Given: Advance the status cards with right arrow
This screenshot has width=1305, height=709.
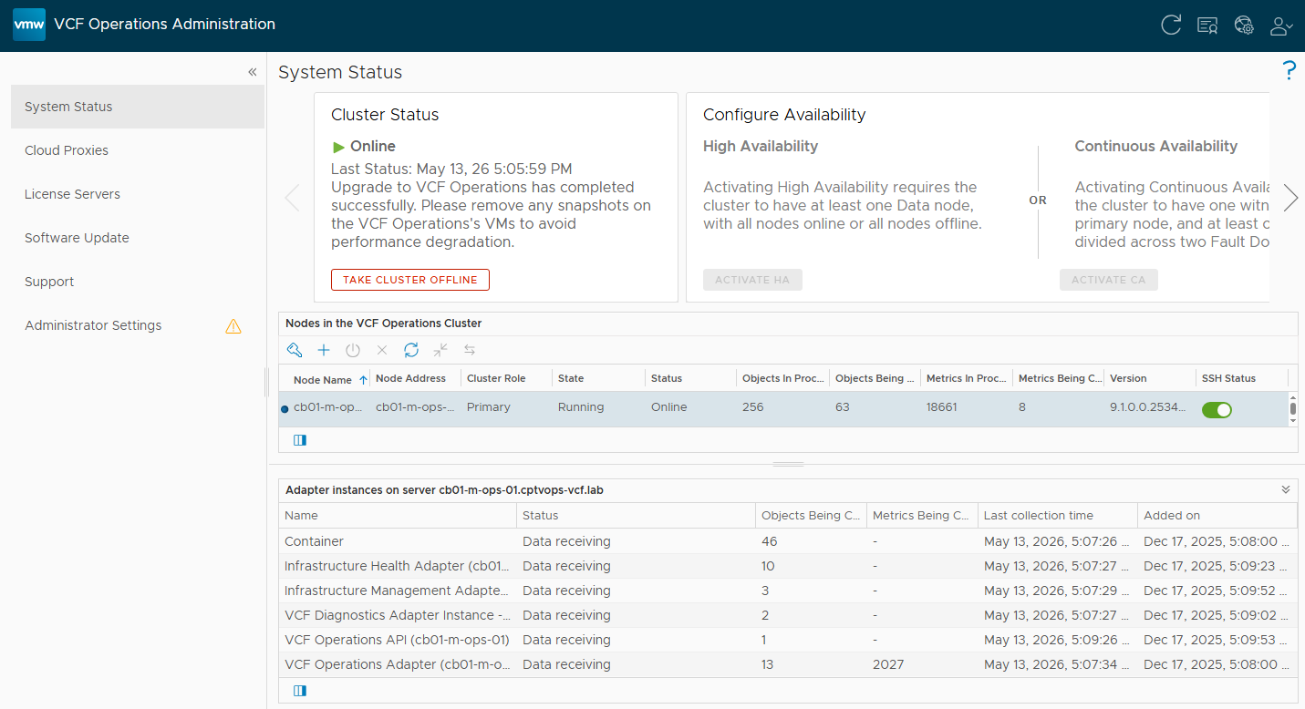Looking at the screenshot, I should click(x=1290, y=198).
